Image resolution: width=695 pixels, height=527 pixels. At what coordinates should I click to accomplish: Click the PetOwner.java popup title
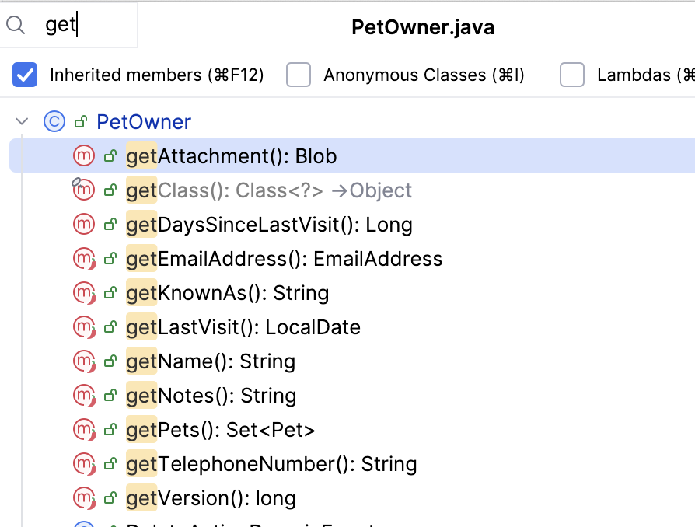pyautogui.click(x=423, y=27)
